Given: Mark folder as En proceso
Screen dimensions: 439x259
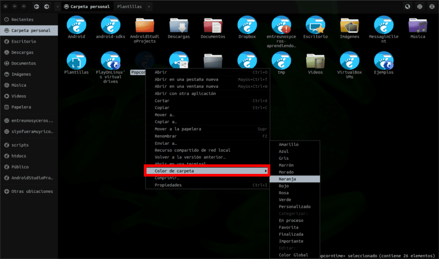Looking at the screenshot, I should tap(295, 220).
